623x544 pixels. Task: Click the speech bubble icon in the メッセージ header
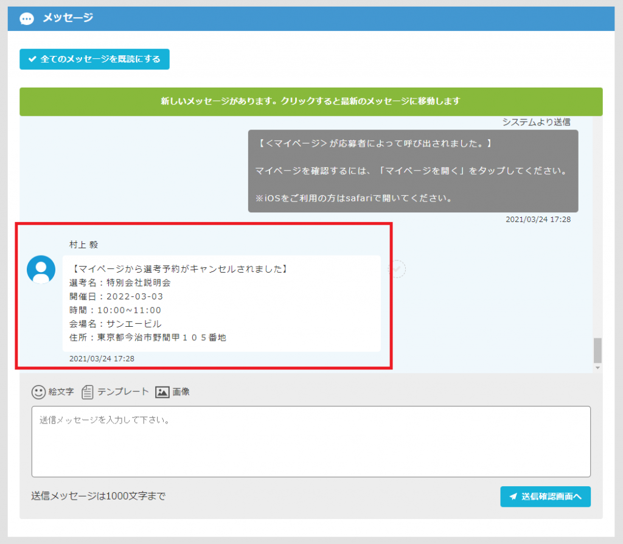coord(27,19)
